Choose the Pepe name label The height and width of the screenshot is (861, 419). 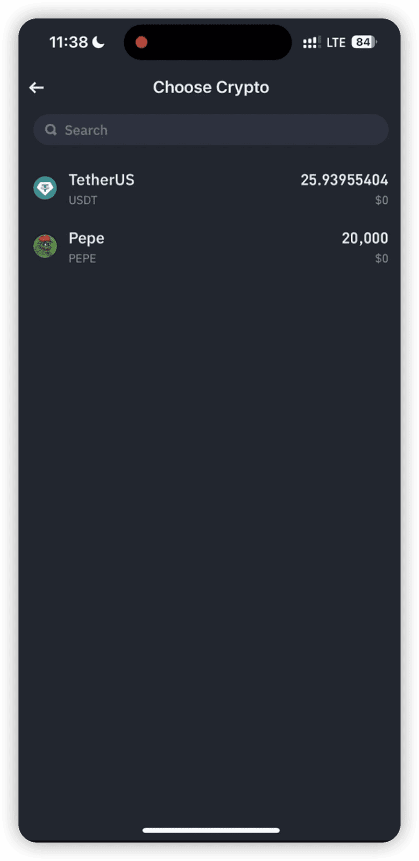click(x=87, y=238)
